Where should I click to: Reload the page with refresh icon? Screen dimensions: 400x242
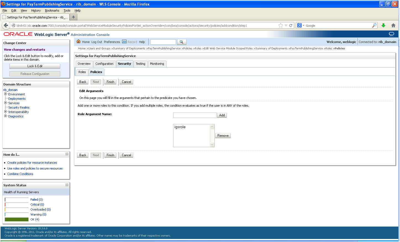(291, 25)
